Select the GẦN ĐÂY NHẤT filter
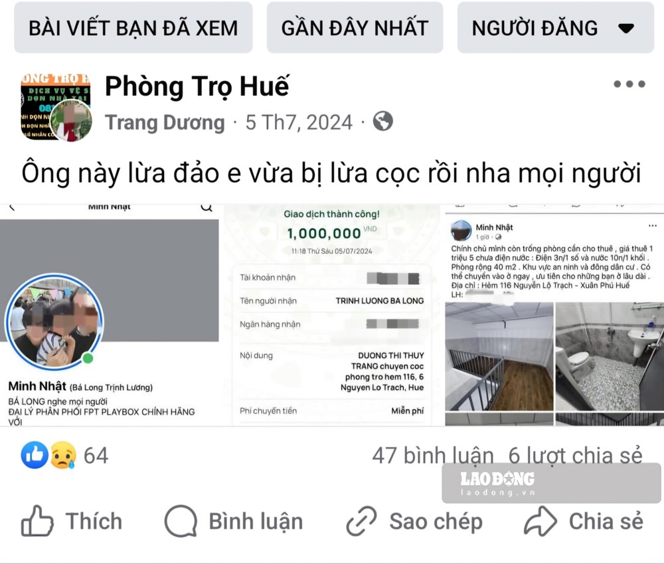The height and width of the screenshot is (564, 664). tap(355, 27)
